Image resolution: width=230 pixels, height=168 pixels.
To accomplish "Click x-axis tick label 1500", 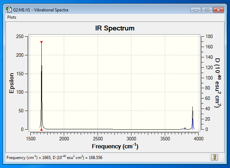I will point(31,139).
